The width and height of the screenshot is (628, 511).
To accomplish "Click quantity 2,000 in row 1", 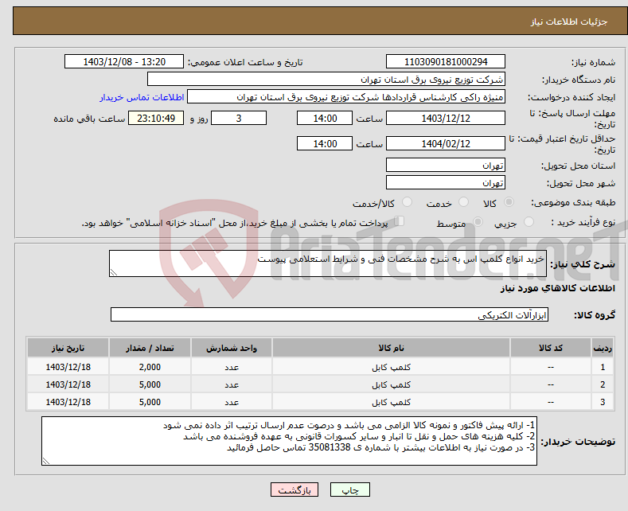I will 150,367.
